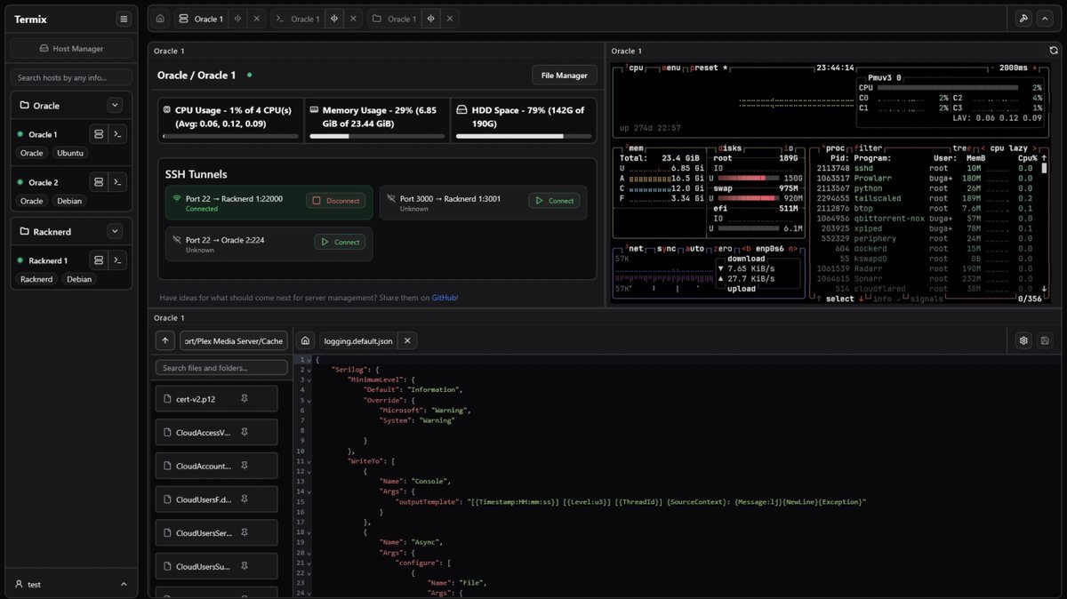Save the file using the disk icon
This screenshot has width=1067, height=599.
(x=1044, y=340)
